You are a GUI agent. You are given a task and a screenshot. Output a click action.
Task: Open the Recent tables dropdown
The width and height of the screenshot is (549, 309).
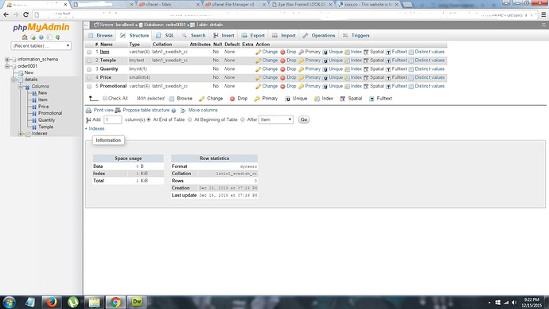click(41, 46)
